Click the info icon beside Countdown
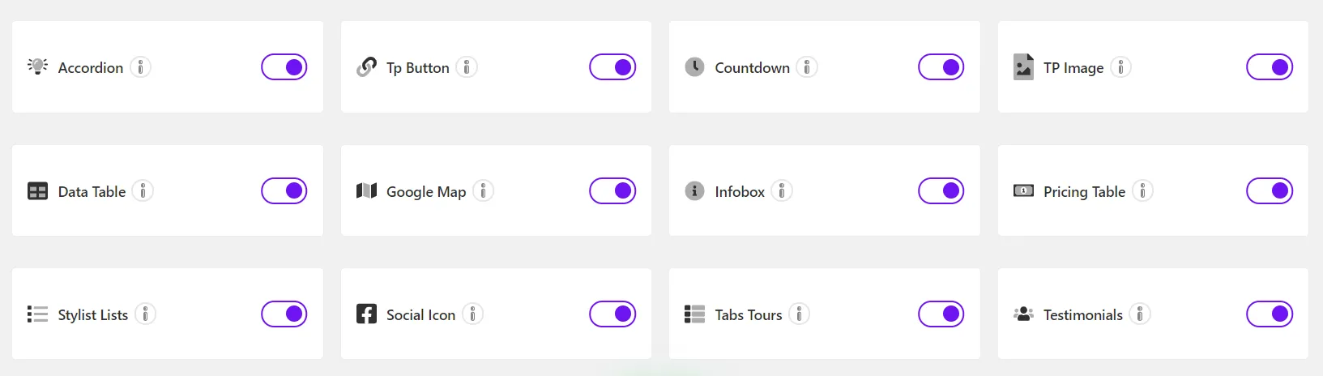This screenshot has width=1323, height=376. point(807,67)
